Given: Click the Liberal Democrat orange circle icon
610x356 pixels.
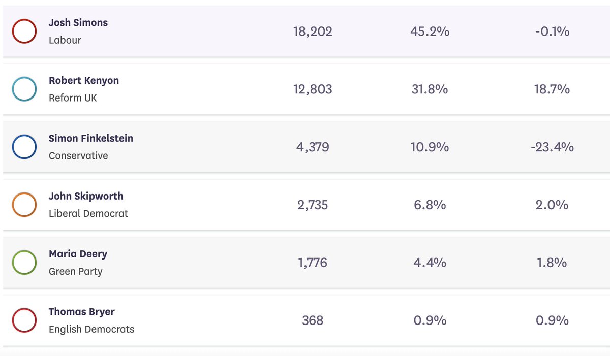Looking at the screenshot, I should coord(24,205).
